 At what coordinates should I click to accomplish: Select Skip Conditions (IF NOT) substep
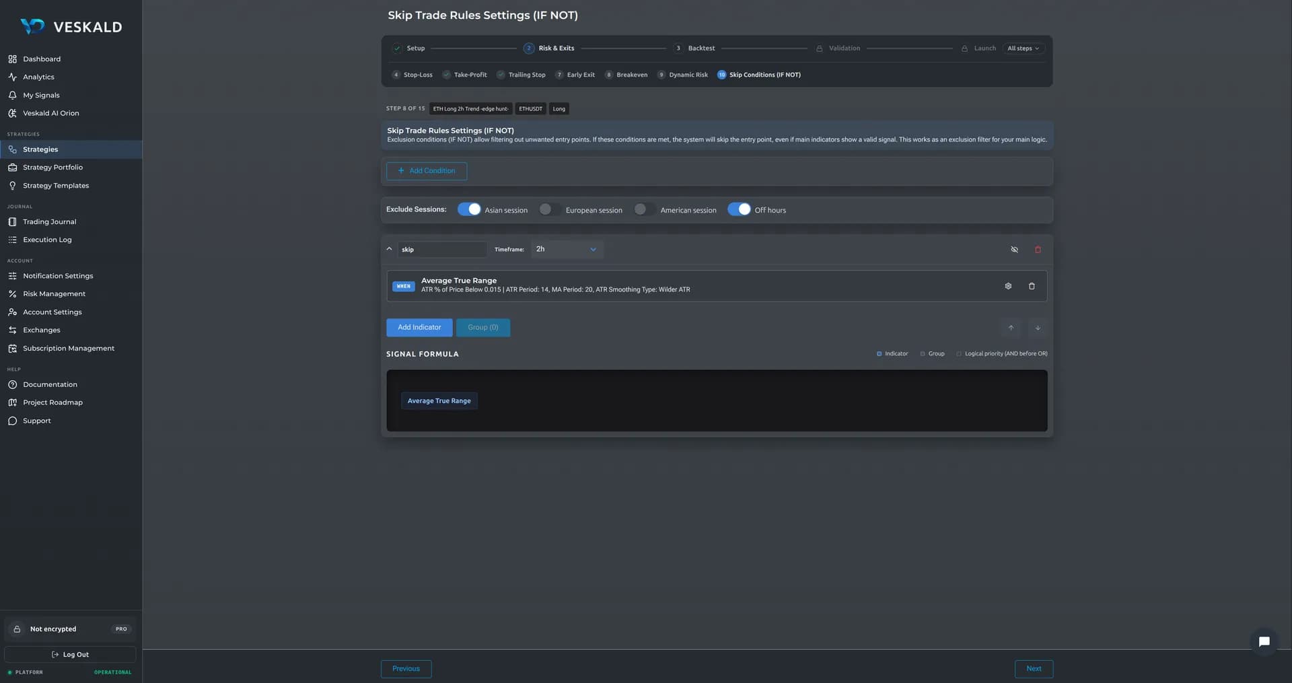(x=759, y=75)
